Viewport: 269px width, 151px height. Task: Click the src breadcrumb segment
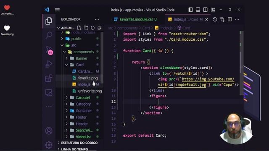tap(111, 28)
